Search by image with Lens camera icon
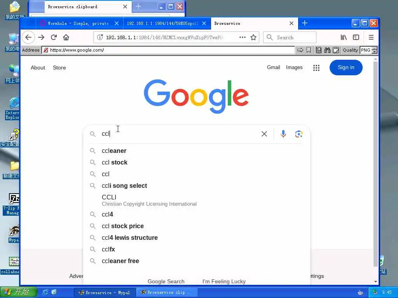Viewport: 398px width, 298px height. pyautogui.click(x=299, y=134)
